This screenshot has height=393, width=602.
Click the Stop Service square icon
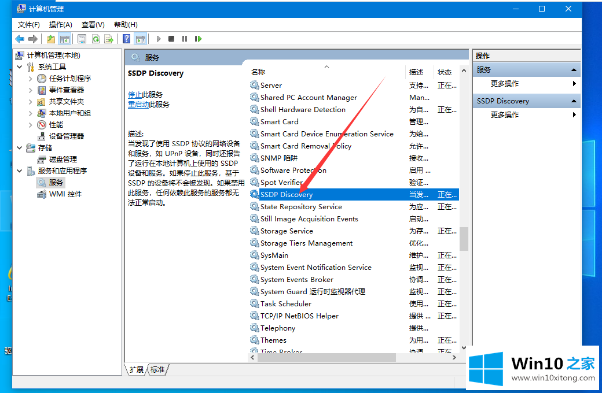click(171, 39)
